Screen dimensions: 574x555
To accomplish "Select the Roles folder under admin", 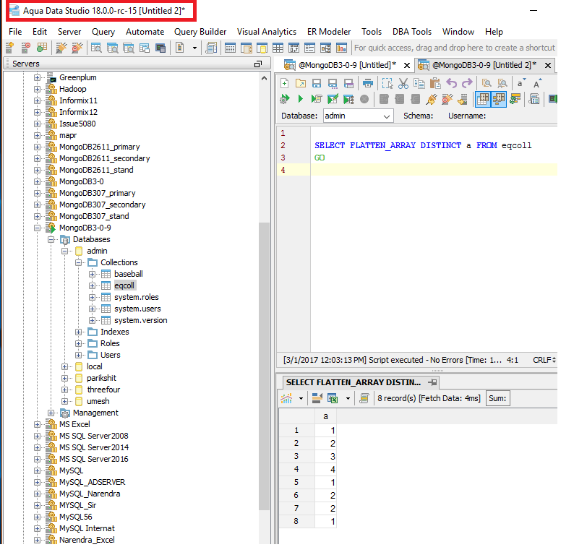I will coord(110,343).
